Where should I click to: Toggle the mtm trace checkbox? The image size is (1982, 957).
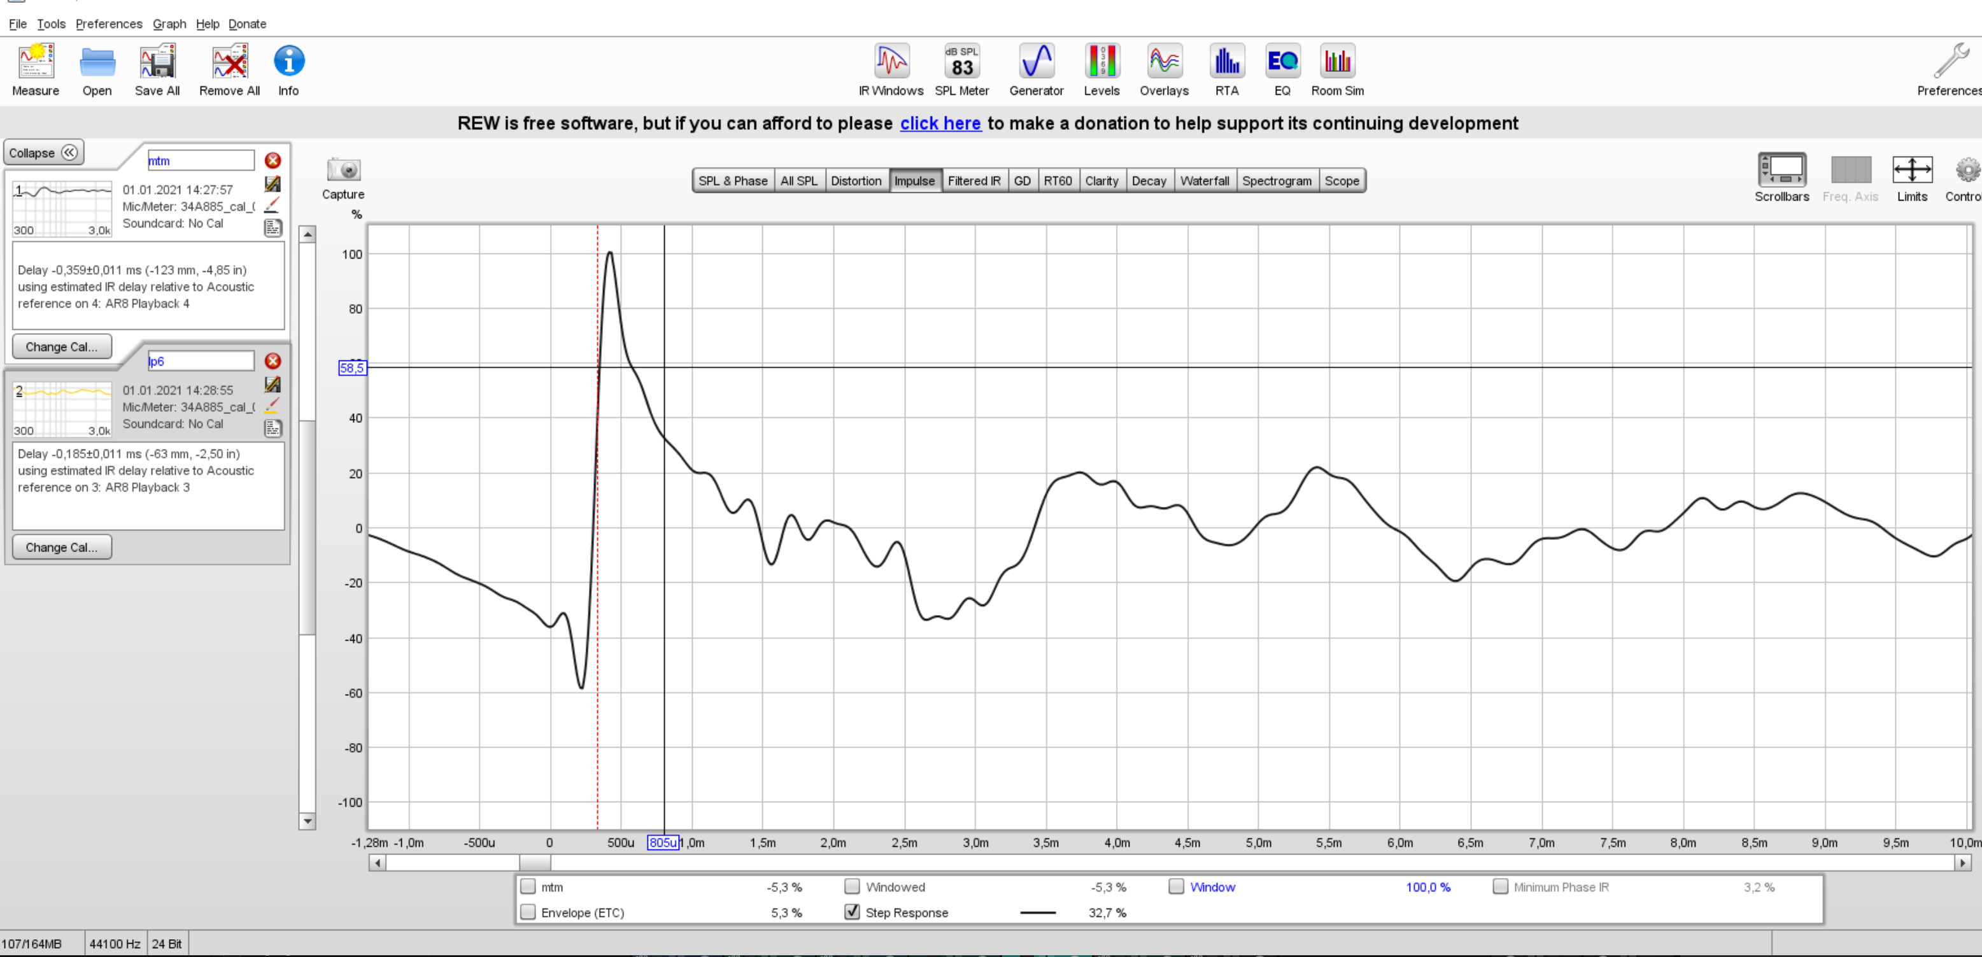click(528, 886)
